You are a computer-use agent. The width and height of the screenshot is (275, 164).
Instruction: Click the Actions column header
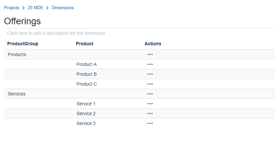point(153,44)
